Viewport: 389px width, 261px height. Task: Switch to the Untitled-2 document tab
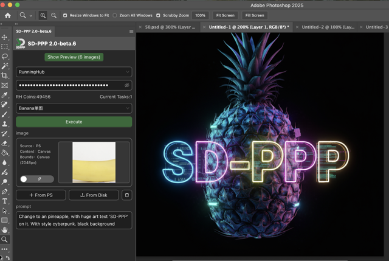click(x=328, y=27)
